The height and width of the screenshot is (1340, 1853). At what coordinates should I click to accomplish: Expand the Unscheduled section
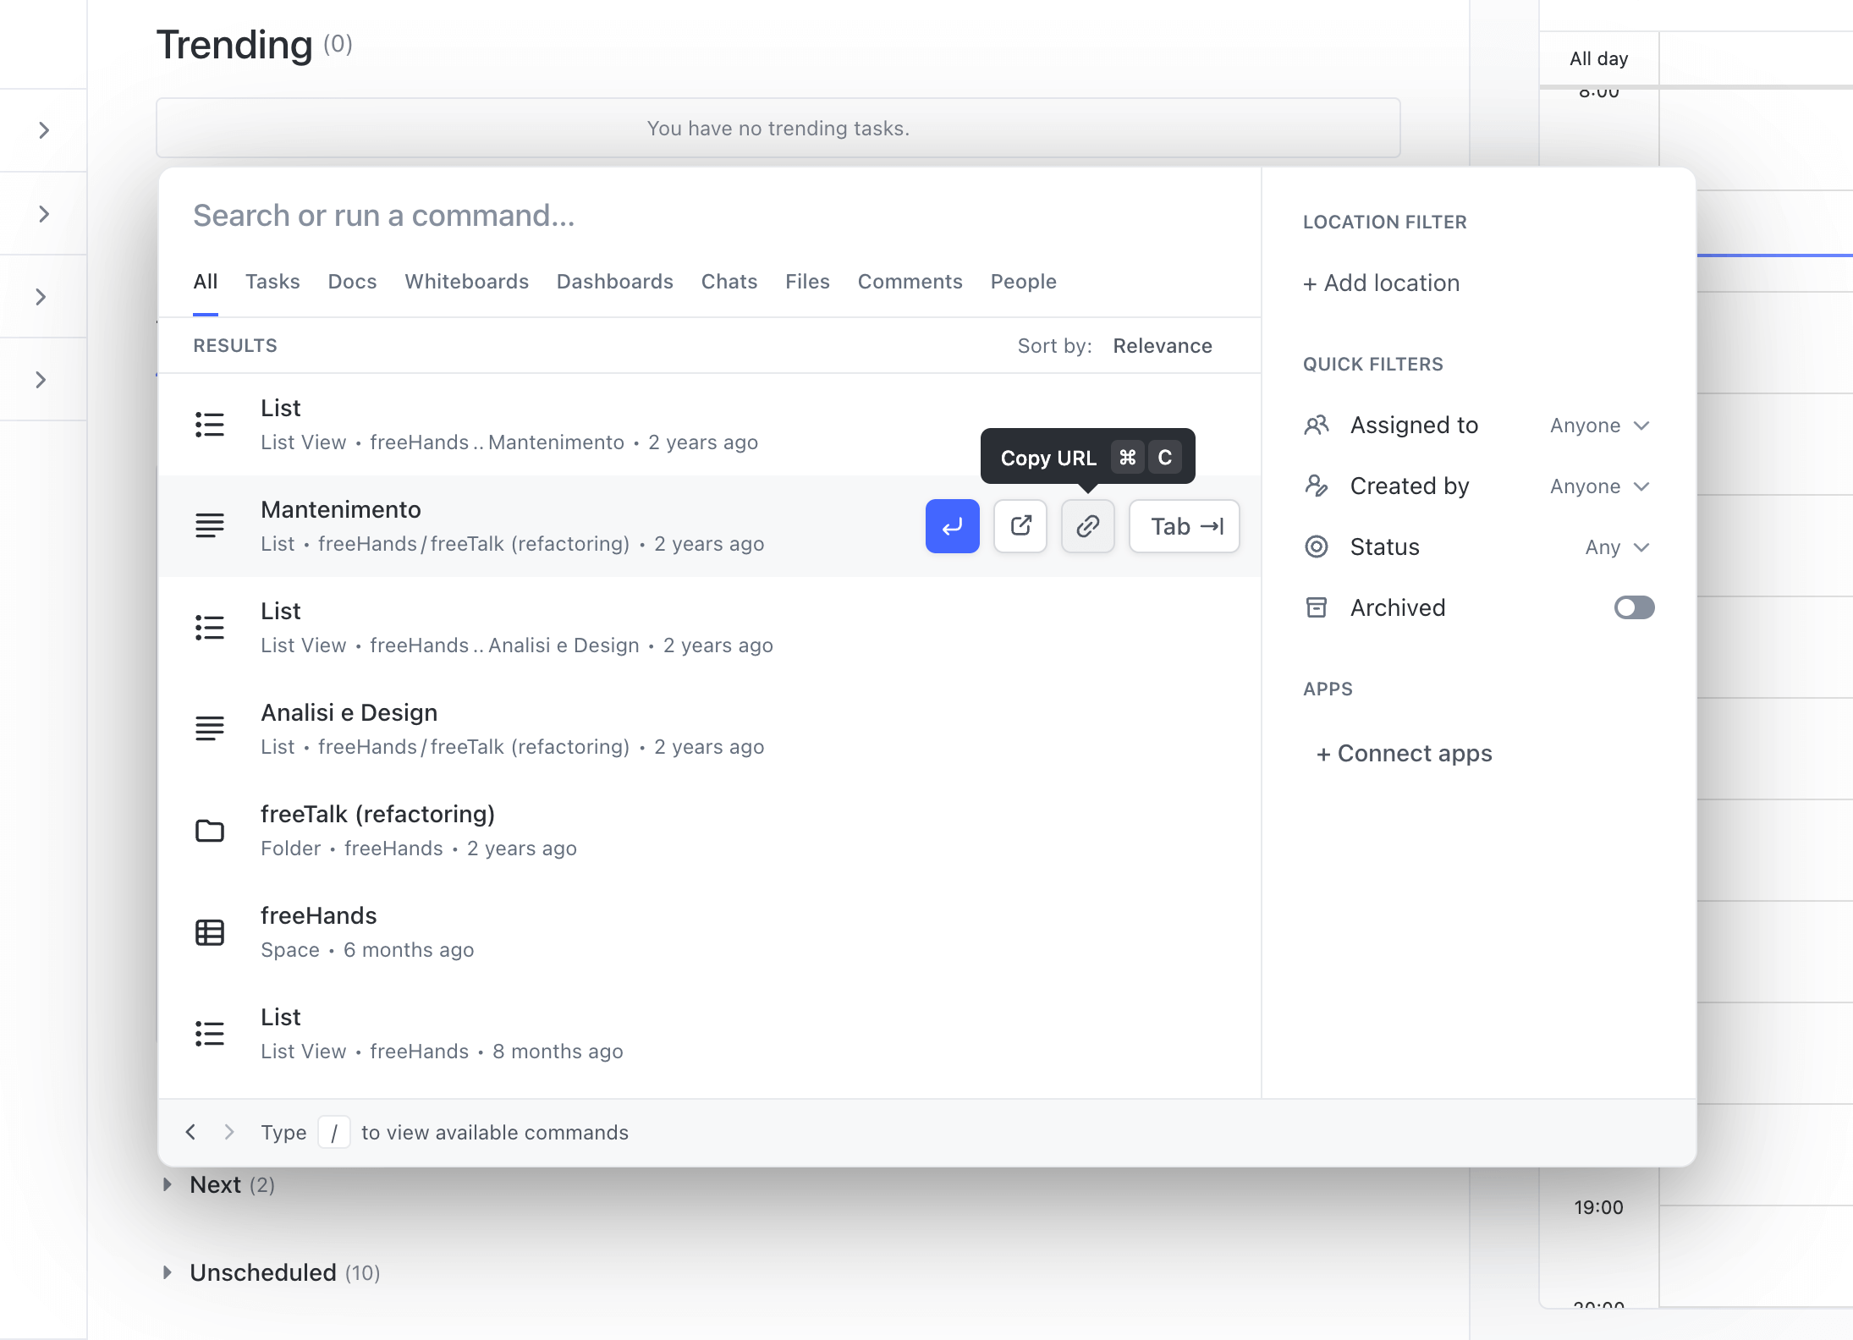coord(168,1272)
